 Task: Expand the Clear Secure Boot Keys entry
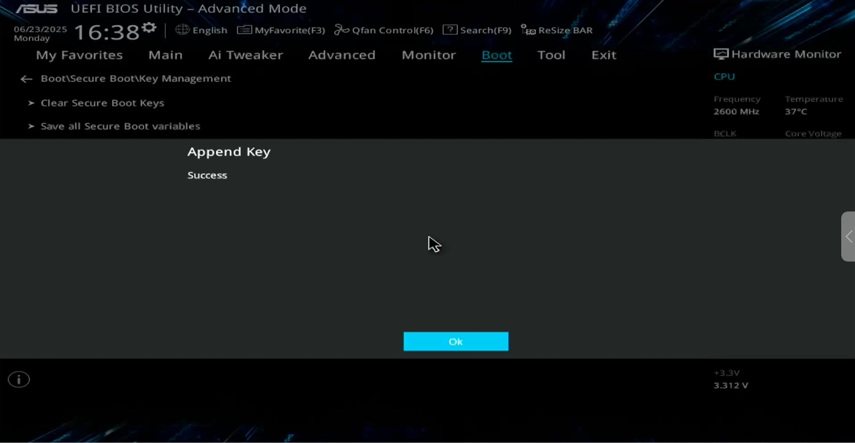pyautogui.click(x=102, y=103)
